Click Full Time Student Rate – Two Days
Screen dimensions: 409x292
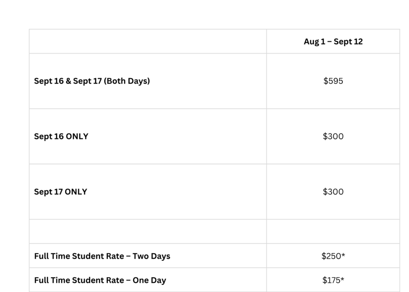pos(102,256)
